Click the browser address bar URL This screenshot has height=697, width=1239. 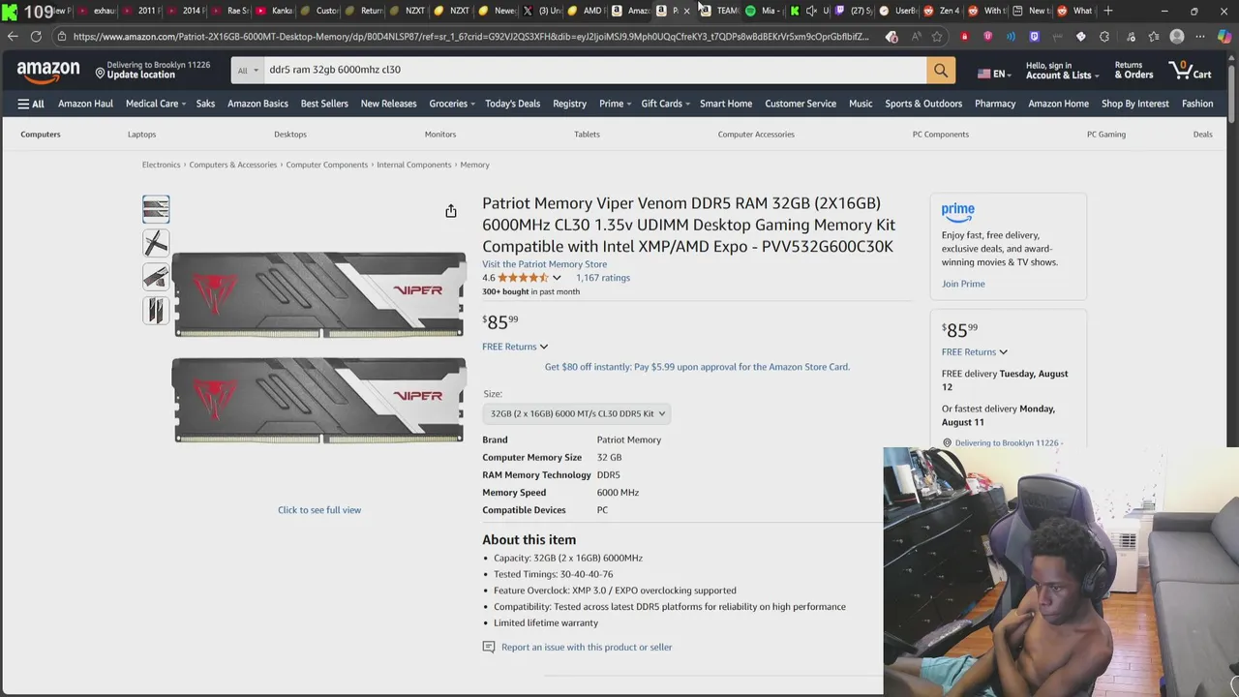click(471, 37)
